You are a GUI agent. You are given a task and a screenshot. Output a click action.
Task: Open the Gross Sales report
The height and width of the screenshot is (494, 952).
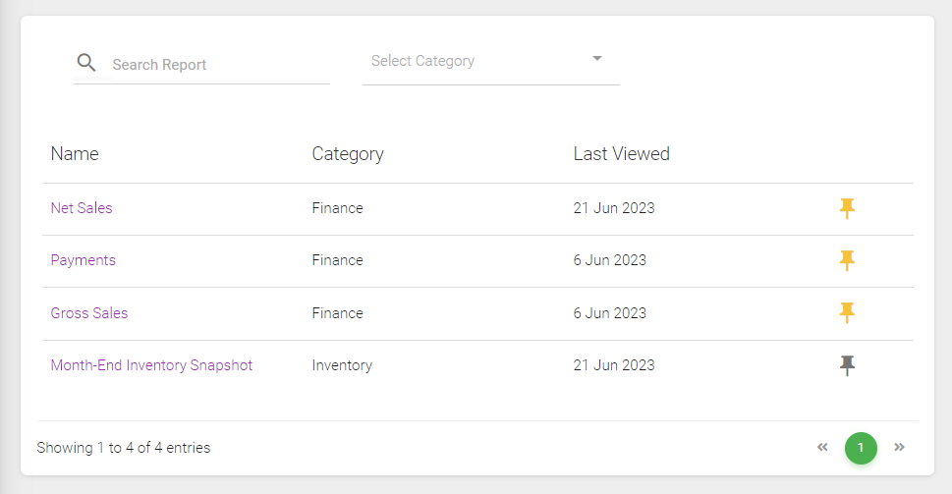click(89, 313)
